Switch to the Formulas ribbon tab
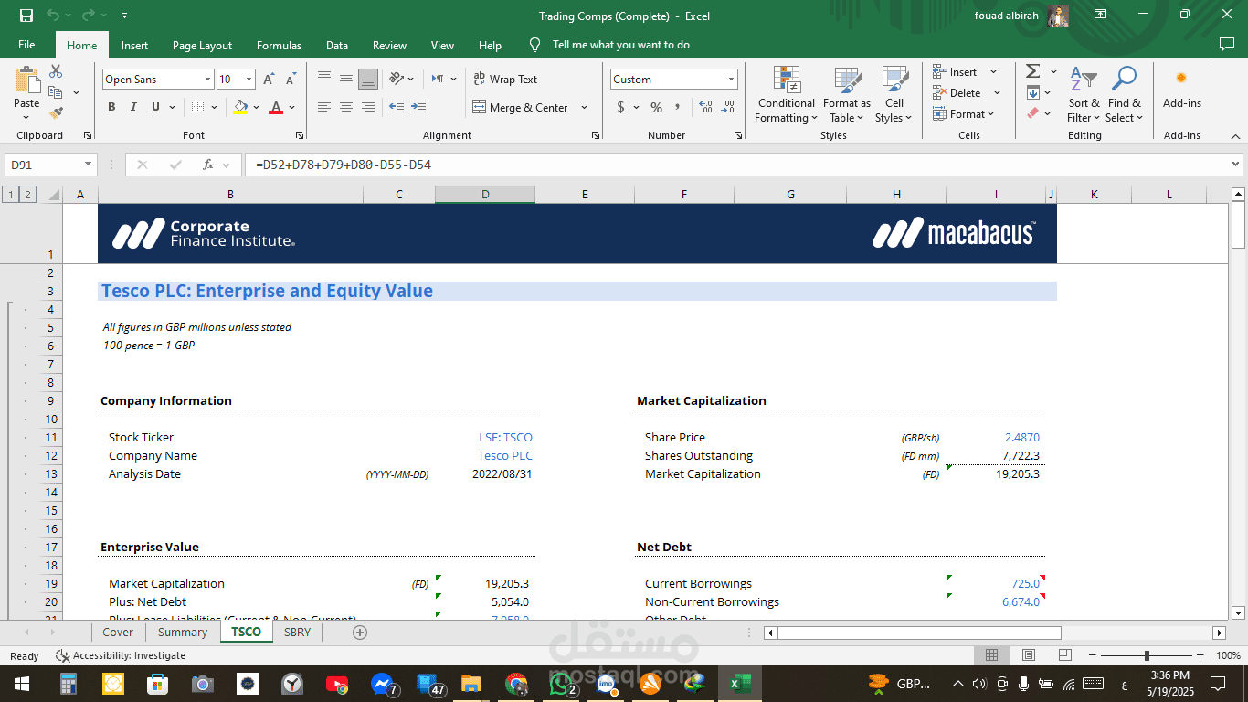 (x=279, y=45)
